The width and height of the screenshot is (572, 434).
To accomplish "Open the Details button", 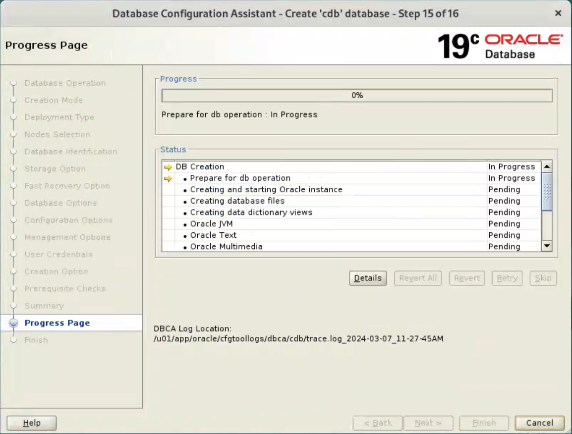I will tap(368, 278).
